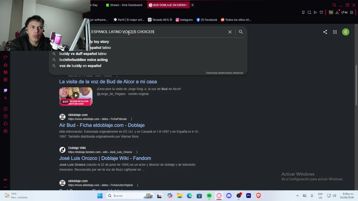Play the Bud de Alcor video thumbnail
This screenshot has width=358, height=201.
click(x=76, y=97)
